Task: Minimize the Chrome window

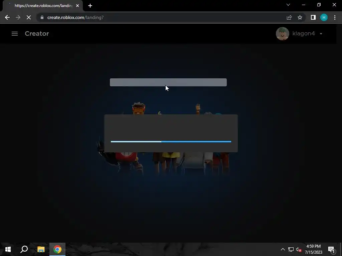Action: (x=303, y=5)
